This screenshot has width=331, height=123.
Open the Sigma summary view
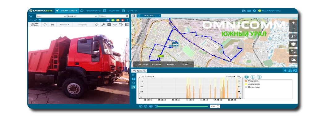(x=133, y=75)
